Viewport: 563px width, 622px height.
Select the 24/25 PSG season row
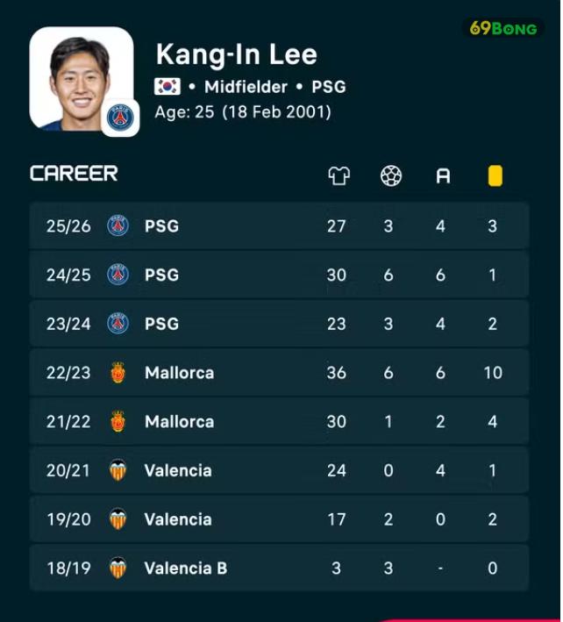[279, 275]
